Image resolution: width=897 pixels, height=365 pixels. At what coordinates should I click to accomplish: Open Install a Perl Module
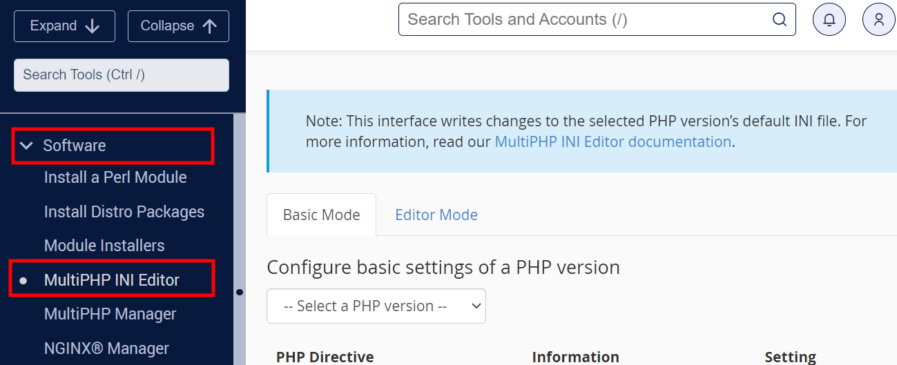coord(115,177)
